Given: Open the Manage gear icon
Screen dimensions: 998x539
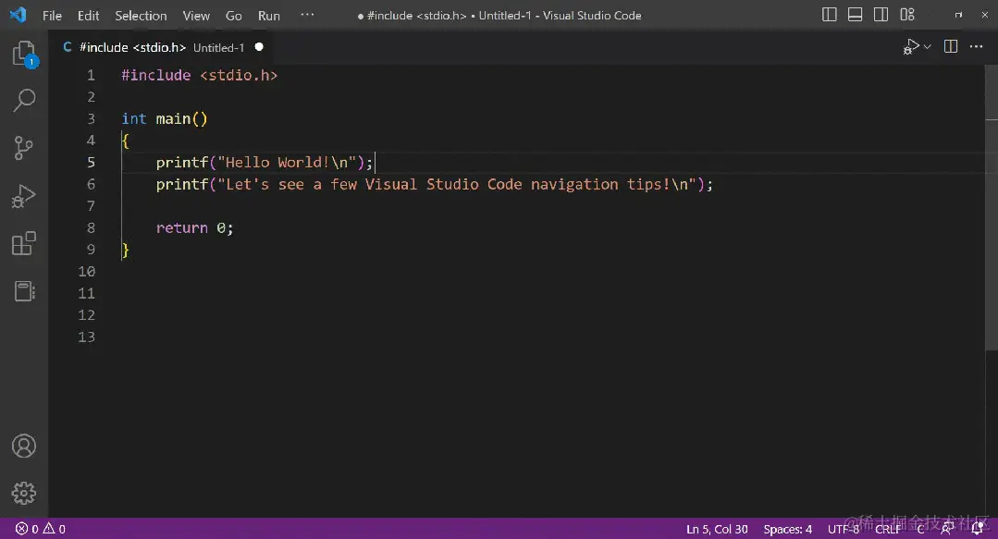Looking at the screenshot, I should pyautogui.click(x=24, y=493).
